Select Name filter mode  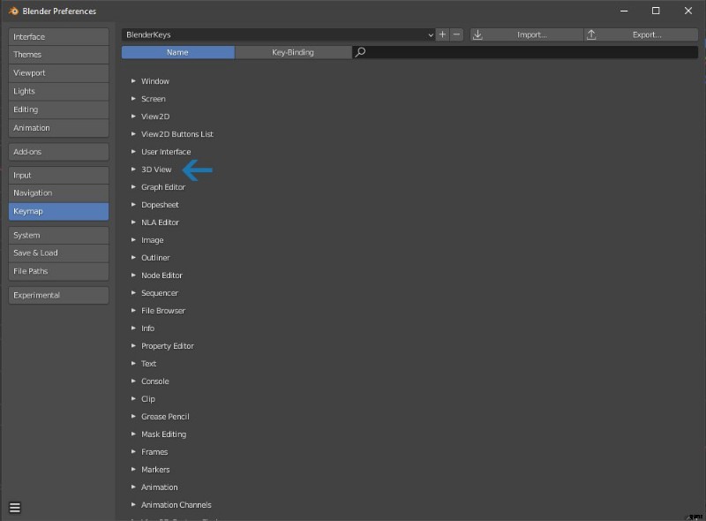click(x=178, y=52)
